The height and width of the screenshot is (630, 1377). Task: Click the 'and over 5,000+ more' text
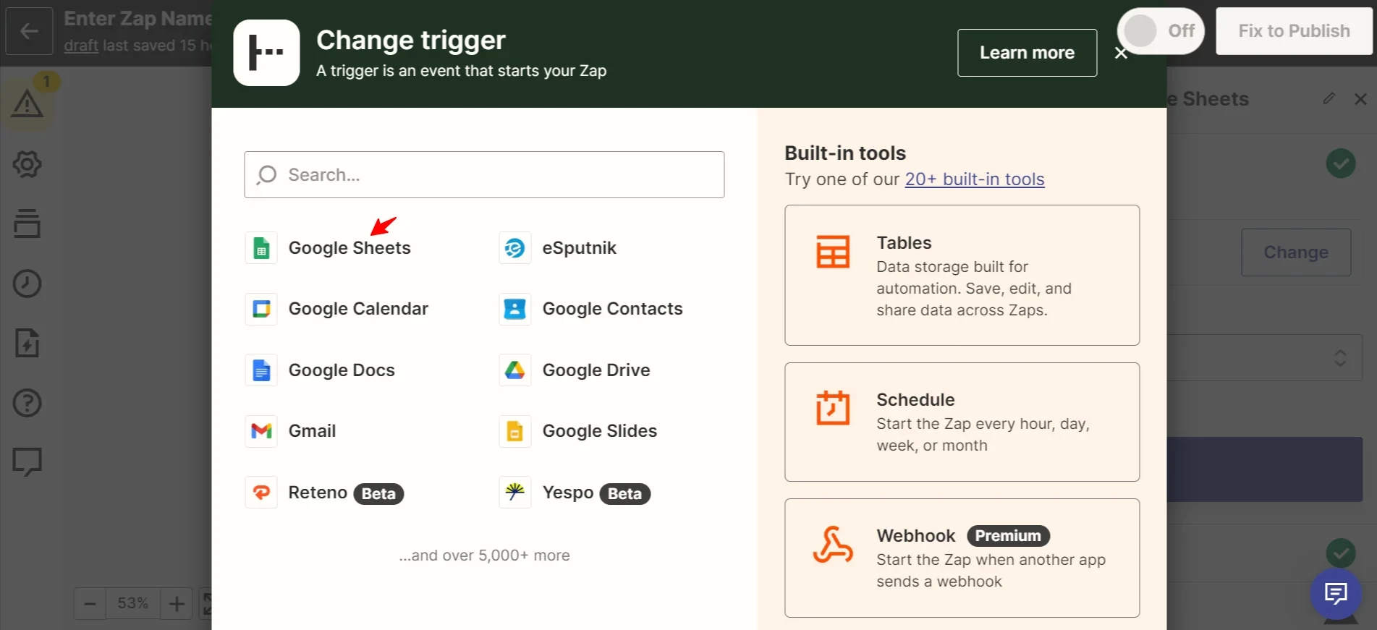click(484, 555)
